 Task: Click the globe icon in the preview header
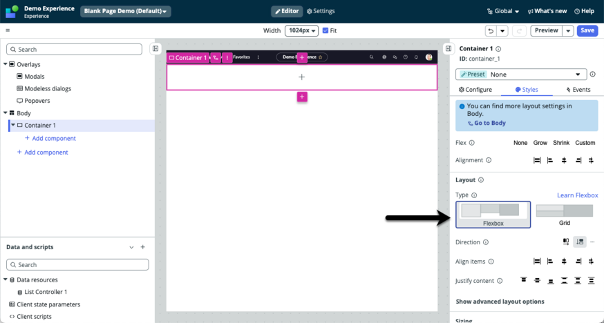384,57
